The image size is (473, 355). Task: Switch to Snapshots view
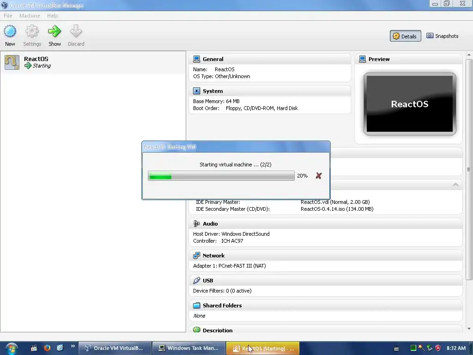[442, 36]
